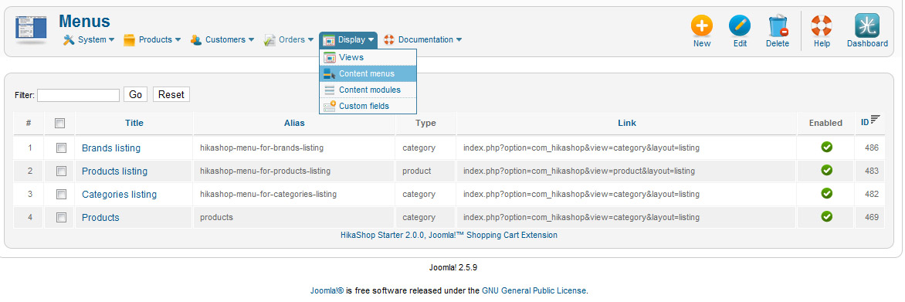
Task: Click the Go filter button
Action: [136, 95]
